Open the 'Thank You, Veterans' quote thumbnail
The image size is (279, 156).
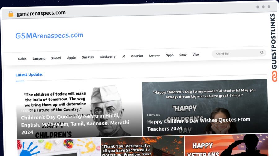(x=143, y=146)
